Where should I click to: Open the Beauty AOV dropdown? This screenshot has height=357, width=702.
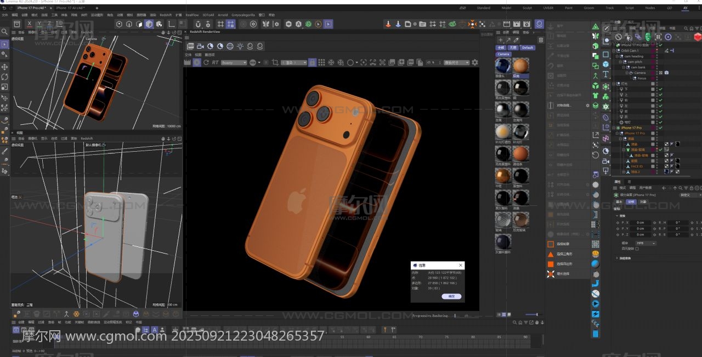tap(234, 62)
